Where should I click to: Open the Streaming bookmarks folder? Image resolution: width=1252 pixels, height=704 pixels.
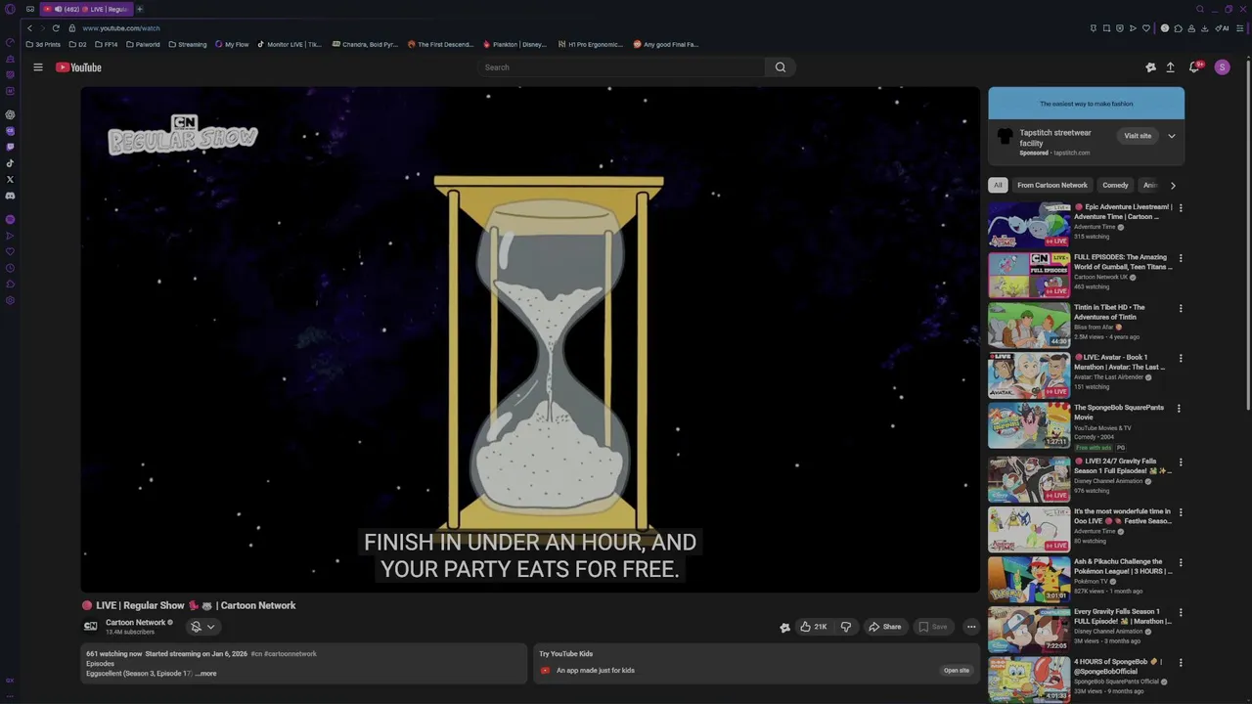click(x=188, y=44)
